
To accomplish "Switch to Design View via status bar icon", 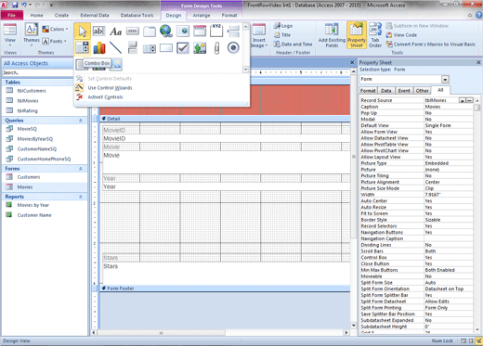I will point(478,340).
